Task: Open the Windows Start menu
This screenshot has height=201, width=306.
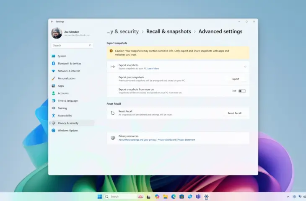Action: pos(100,196)
